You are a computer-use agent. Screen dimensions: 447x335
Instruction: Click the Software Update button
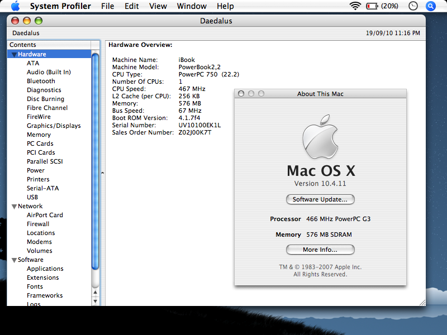(320, 199)
